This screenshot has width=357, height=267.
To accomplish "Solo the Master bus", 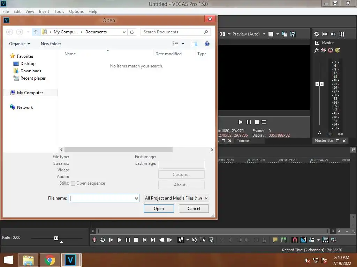I will [337, 50].
